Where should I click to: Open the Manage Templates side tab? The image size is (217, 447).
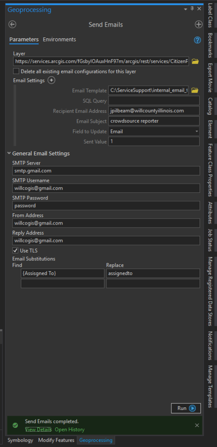(x=210, y=387)
